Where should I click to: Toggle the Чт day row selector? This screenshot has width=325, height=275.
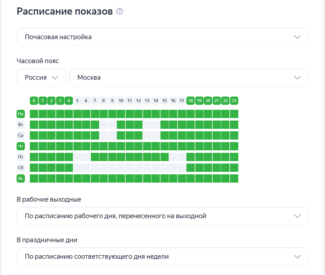pos(21,146)
